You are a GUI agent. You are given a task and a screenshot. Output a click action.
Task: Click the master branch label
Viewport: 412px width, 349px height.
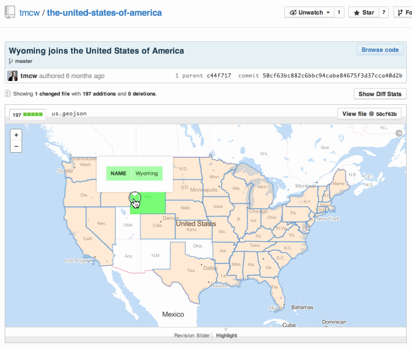click(24, 61)
